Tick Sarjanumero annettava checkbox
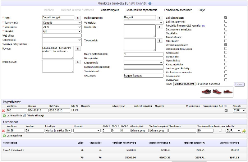The width and height of the screenshot is (248, 162). [x=226, y=29]
